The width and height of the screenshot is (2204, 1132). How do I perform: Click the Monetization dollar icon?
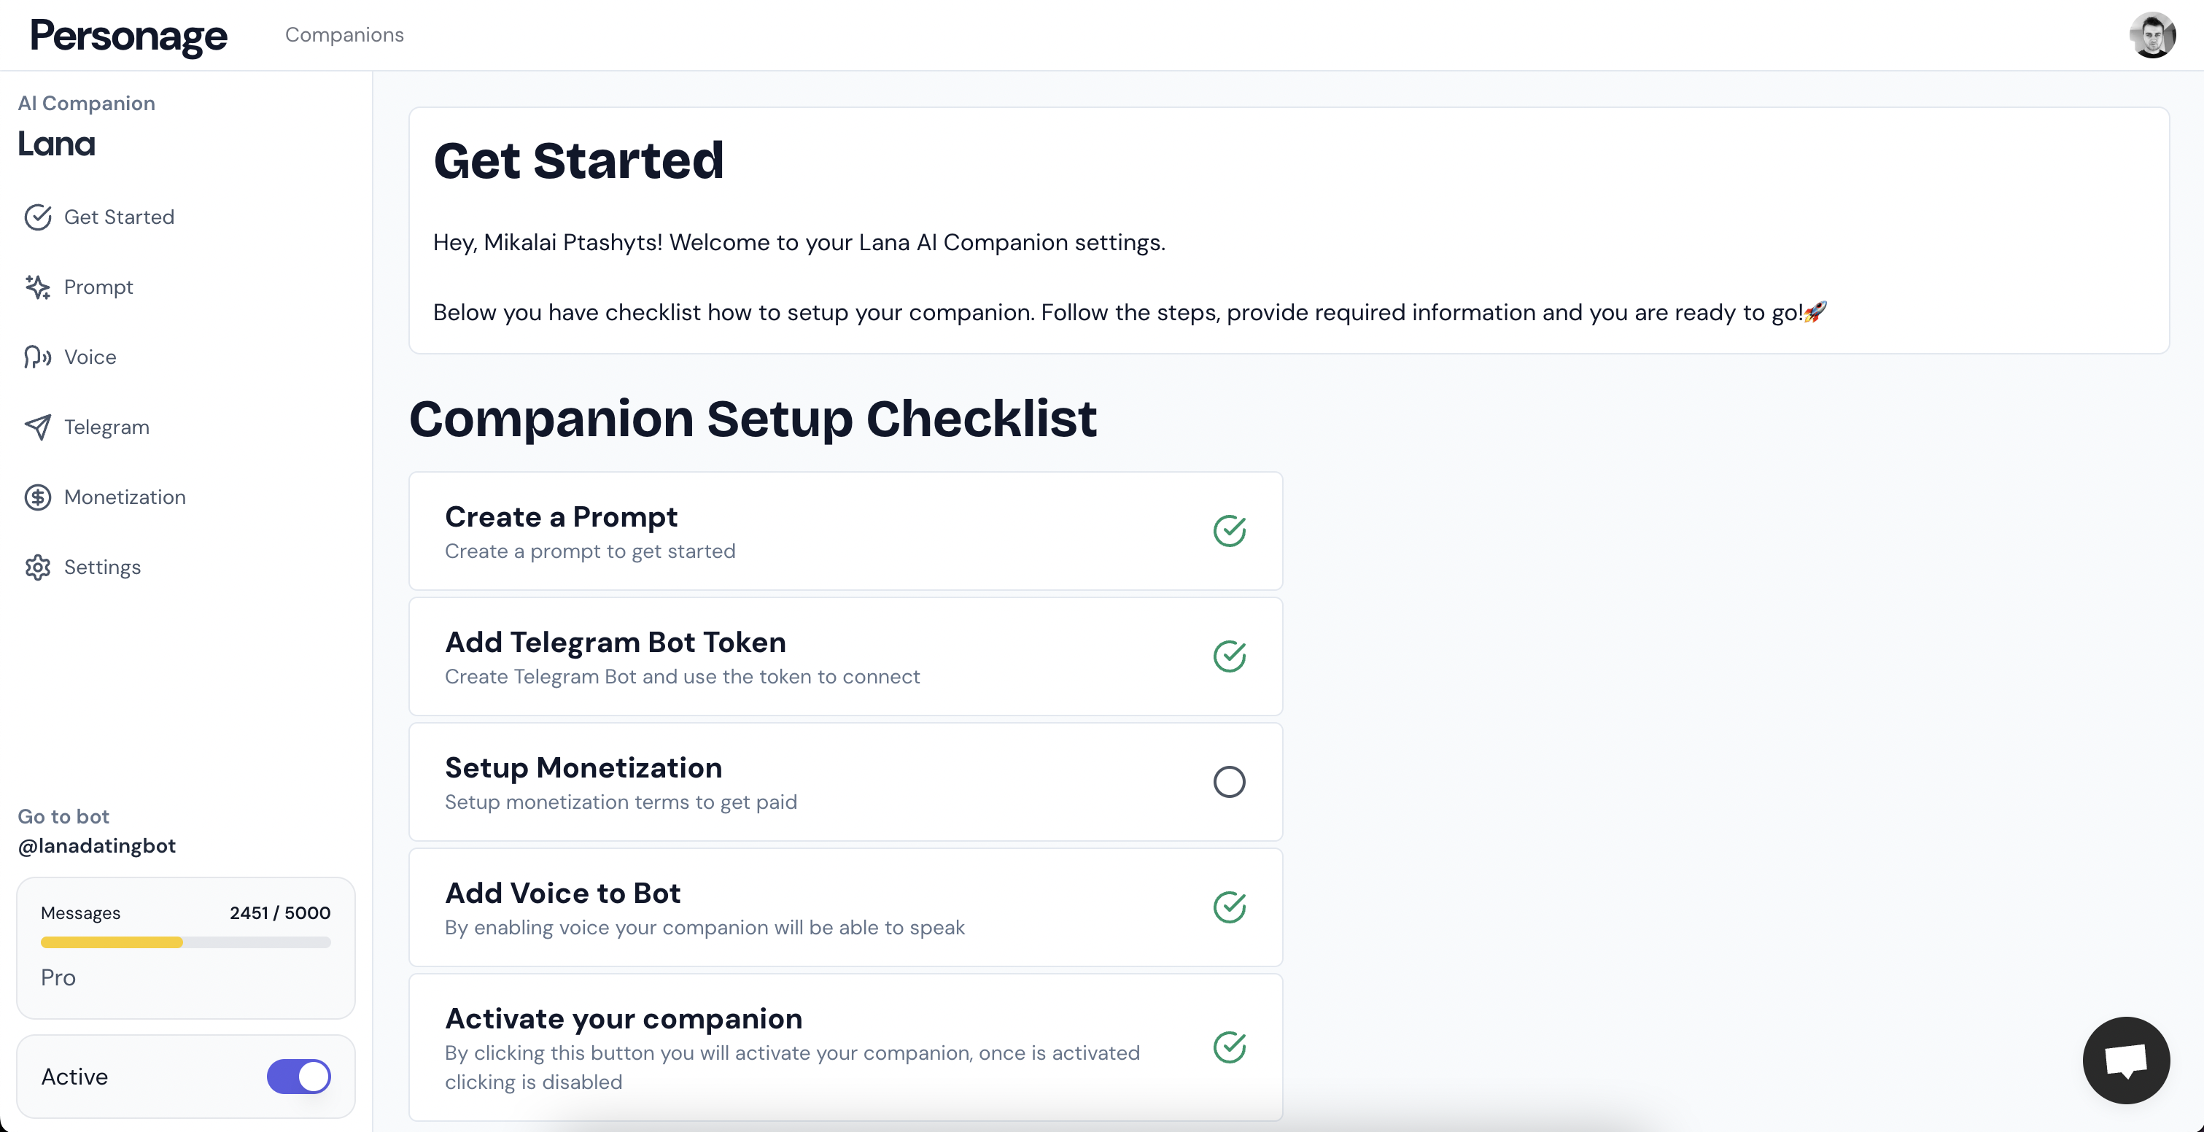(x=38, y=498)
